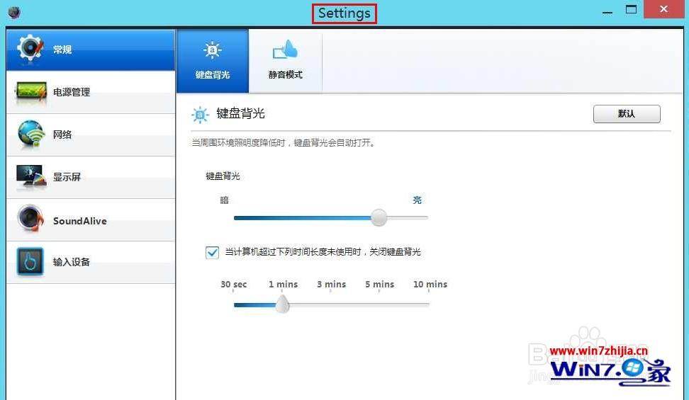Open the 键盘背光 tab
689x400 pixels.
[x=213, y=61]
